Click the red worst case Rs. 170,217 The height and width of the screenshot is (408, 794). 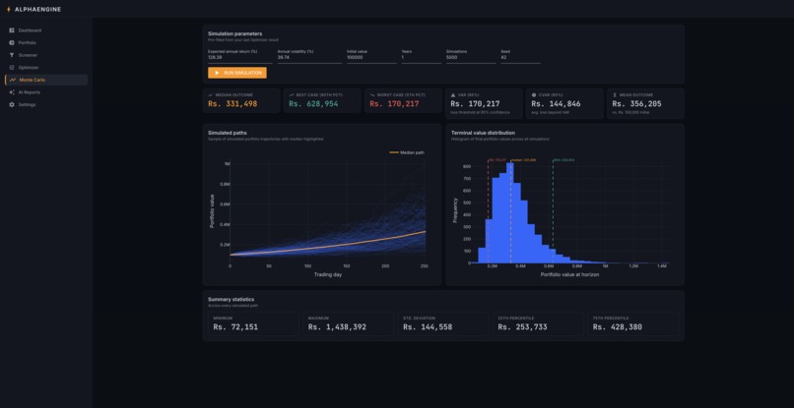tap(394, 103)
